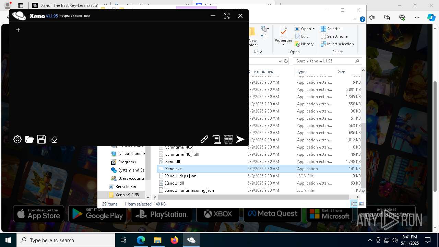Open a script file in Xeno
439x247 pixels.
pos(29,139)
